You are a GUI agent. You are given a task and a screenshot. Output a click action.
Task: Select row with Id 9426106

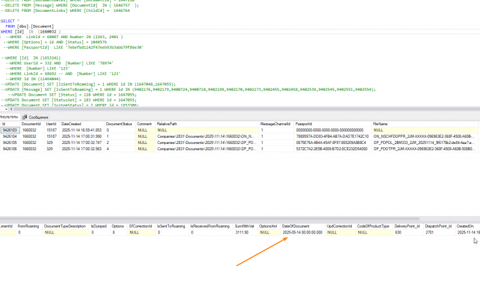pyautogui.click(x=10, y=149)
